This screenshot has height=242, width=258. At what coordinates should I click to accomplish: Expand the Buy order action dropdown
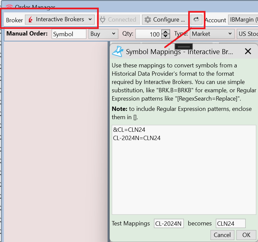(x=103, y=34)
